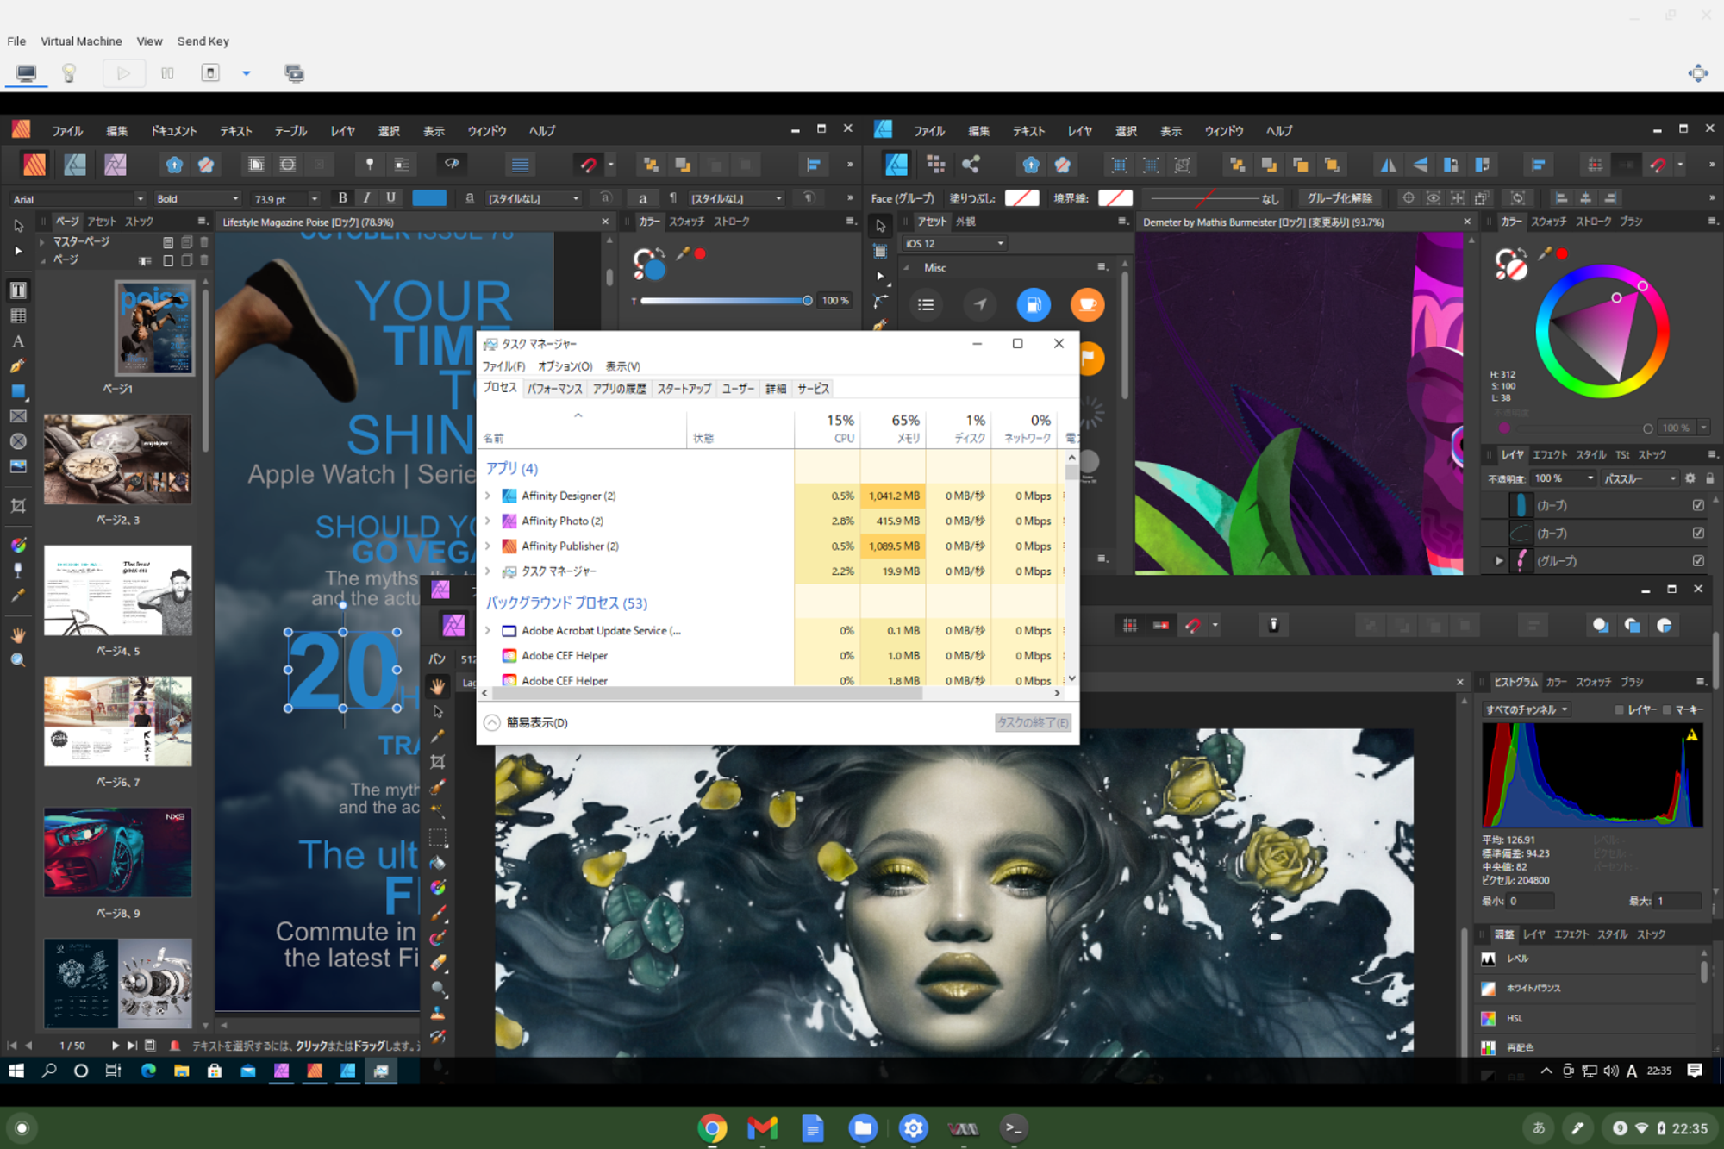Toggle Underline formatting in Publisher
Image resolution: width=1724 pixels, height=1149 pixels.
click(390, 198)
